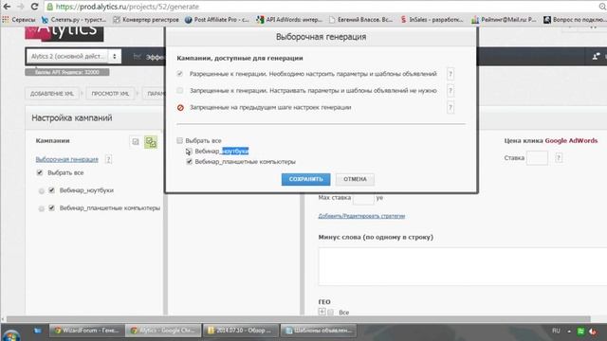Viewport: 607px width, 341px height.
Task: Click the red forbidden sign icon
Action: pos(180,107)
